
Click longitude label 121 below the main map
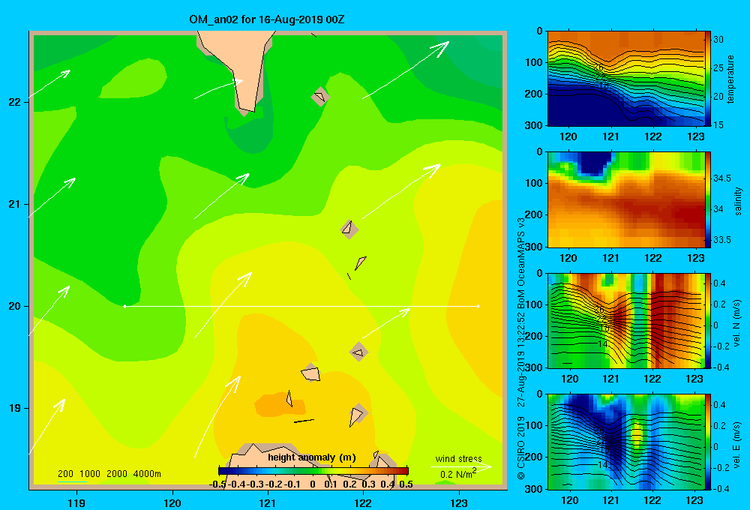pyautogui.click(x=268, y=502)
